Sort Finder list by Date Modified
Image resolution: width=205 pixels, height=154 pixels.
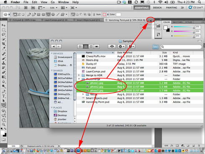[x=133, y=53]
